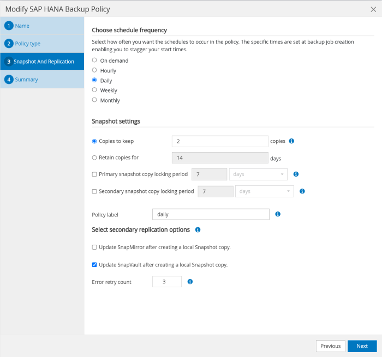
Task: Select the On demand schedule frequency
Action: pyautogui.click(x=94, y=60)
